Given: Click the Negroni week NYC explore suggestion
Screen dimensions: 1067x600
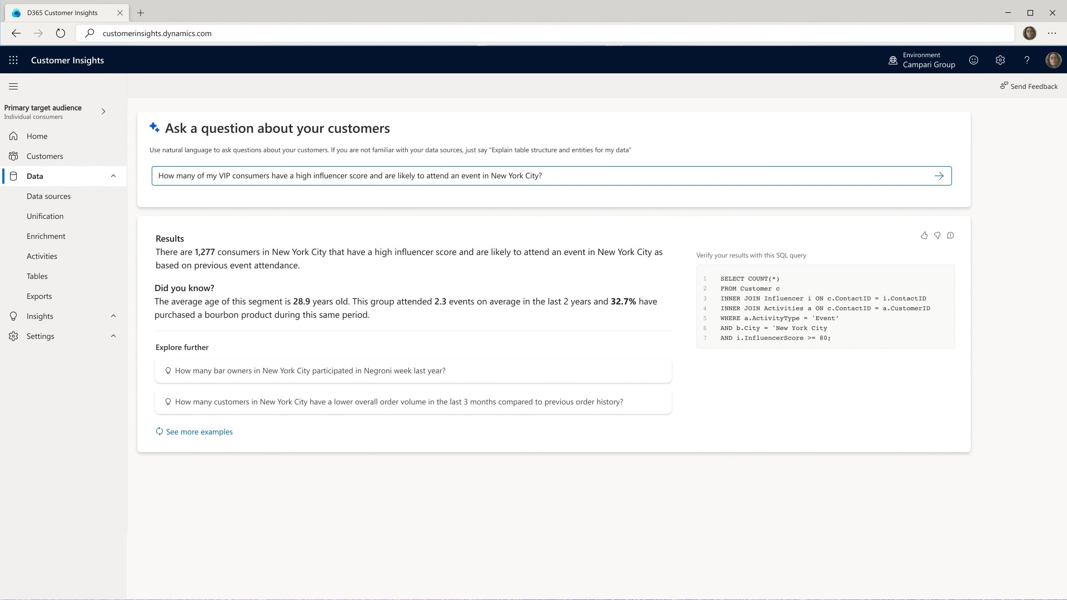Looking at the screenshot, I should click(x=412, y=370).
